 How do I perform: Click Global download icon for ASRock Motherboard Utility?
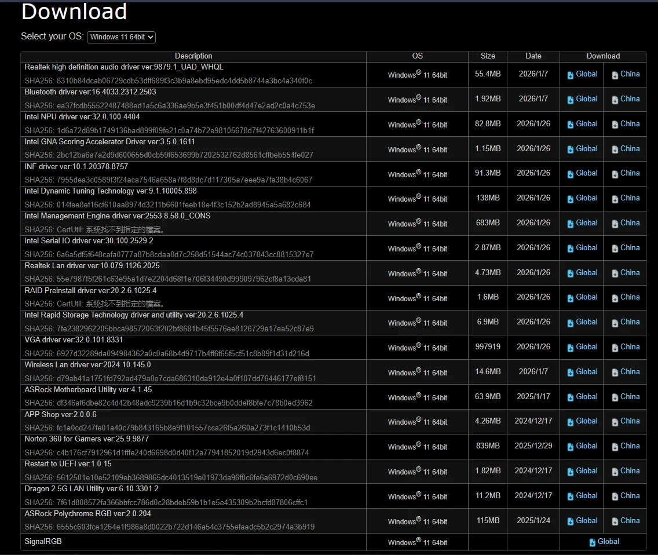coord(571,397)
